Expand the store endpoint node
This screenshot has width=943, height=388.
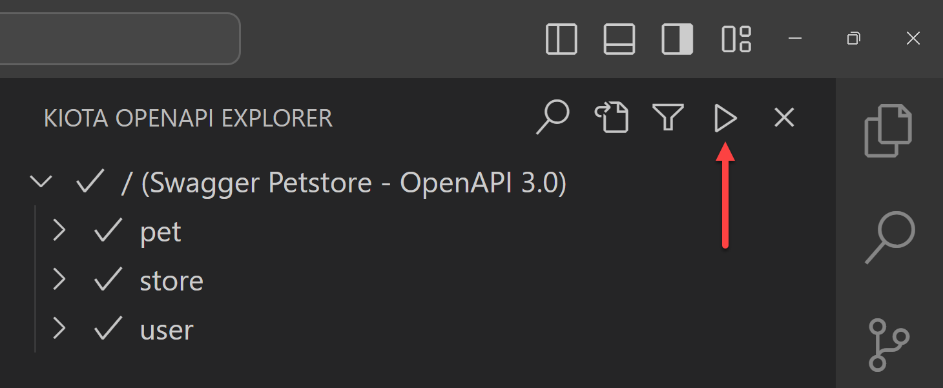59,280
